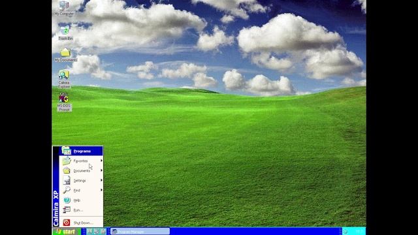This screenshot has height=235, width=418.
Task: Select the MS-DOS Prompt desktop icon
Action: coord(64,102)
